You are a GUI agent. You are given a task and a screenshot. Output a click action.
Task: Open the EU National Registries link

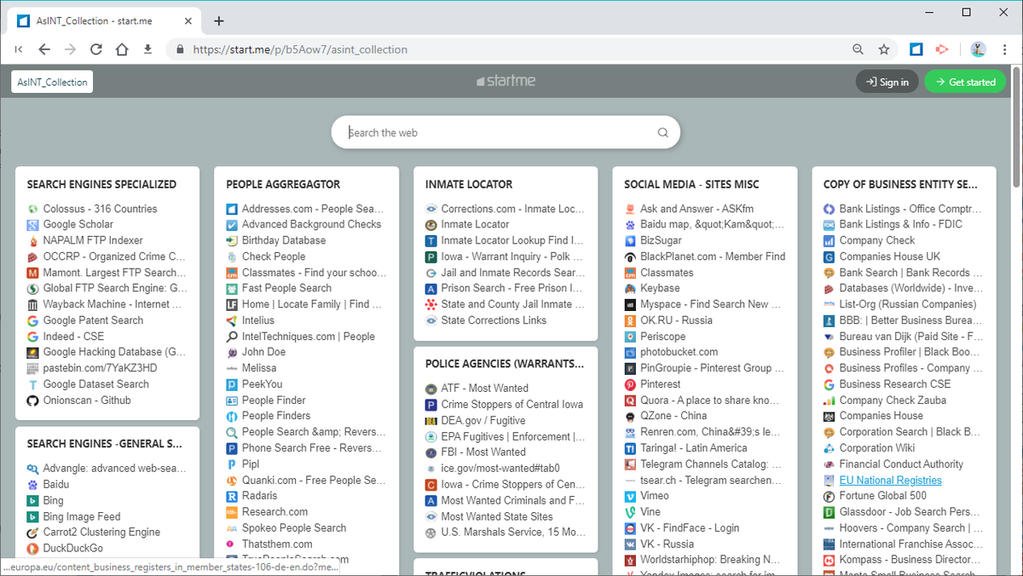[890, 481]
